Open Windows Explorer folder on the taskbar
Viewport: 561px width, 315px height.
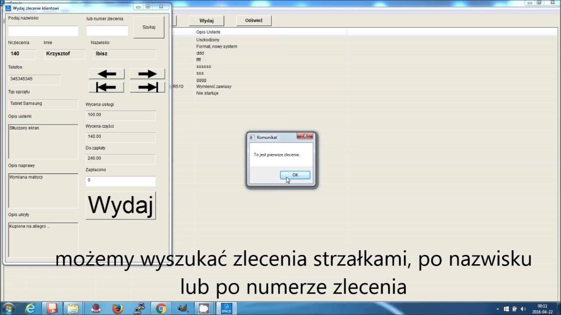point(73,308)
